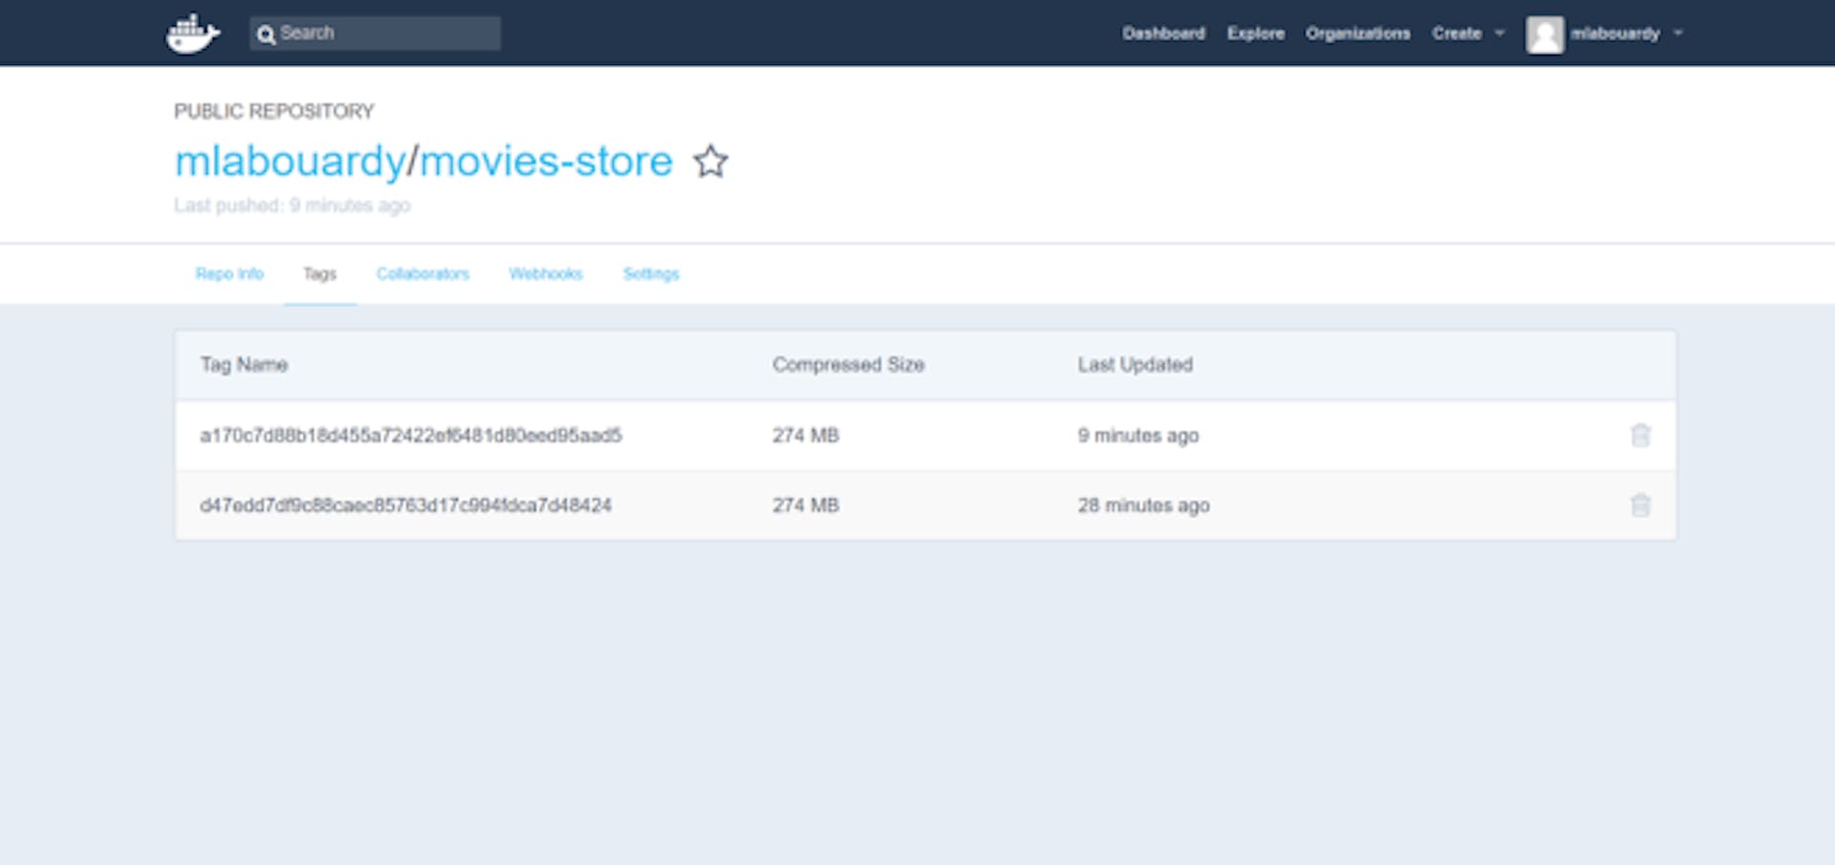Image resolution: width=1835 pixels, height=865 pixels.
Task: Open the Dashboard menu item
Action: point(1163,33)
